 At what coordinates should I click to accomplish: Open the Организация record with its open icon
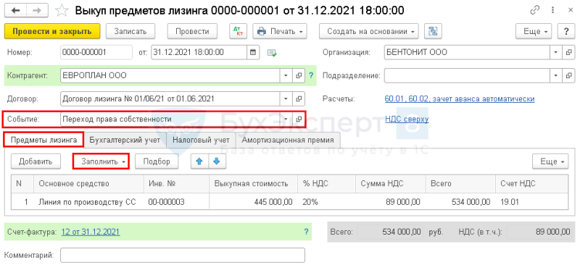(x=568, y=52)
